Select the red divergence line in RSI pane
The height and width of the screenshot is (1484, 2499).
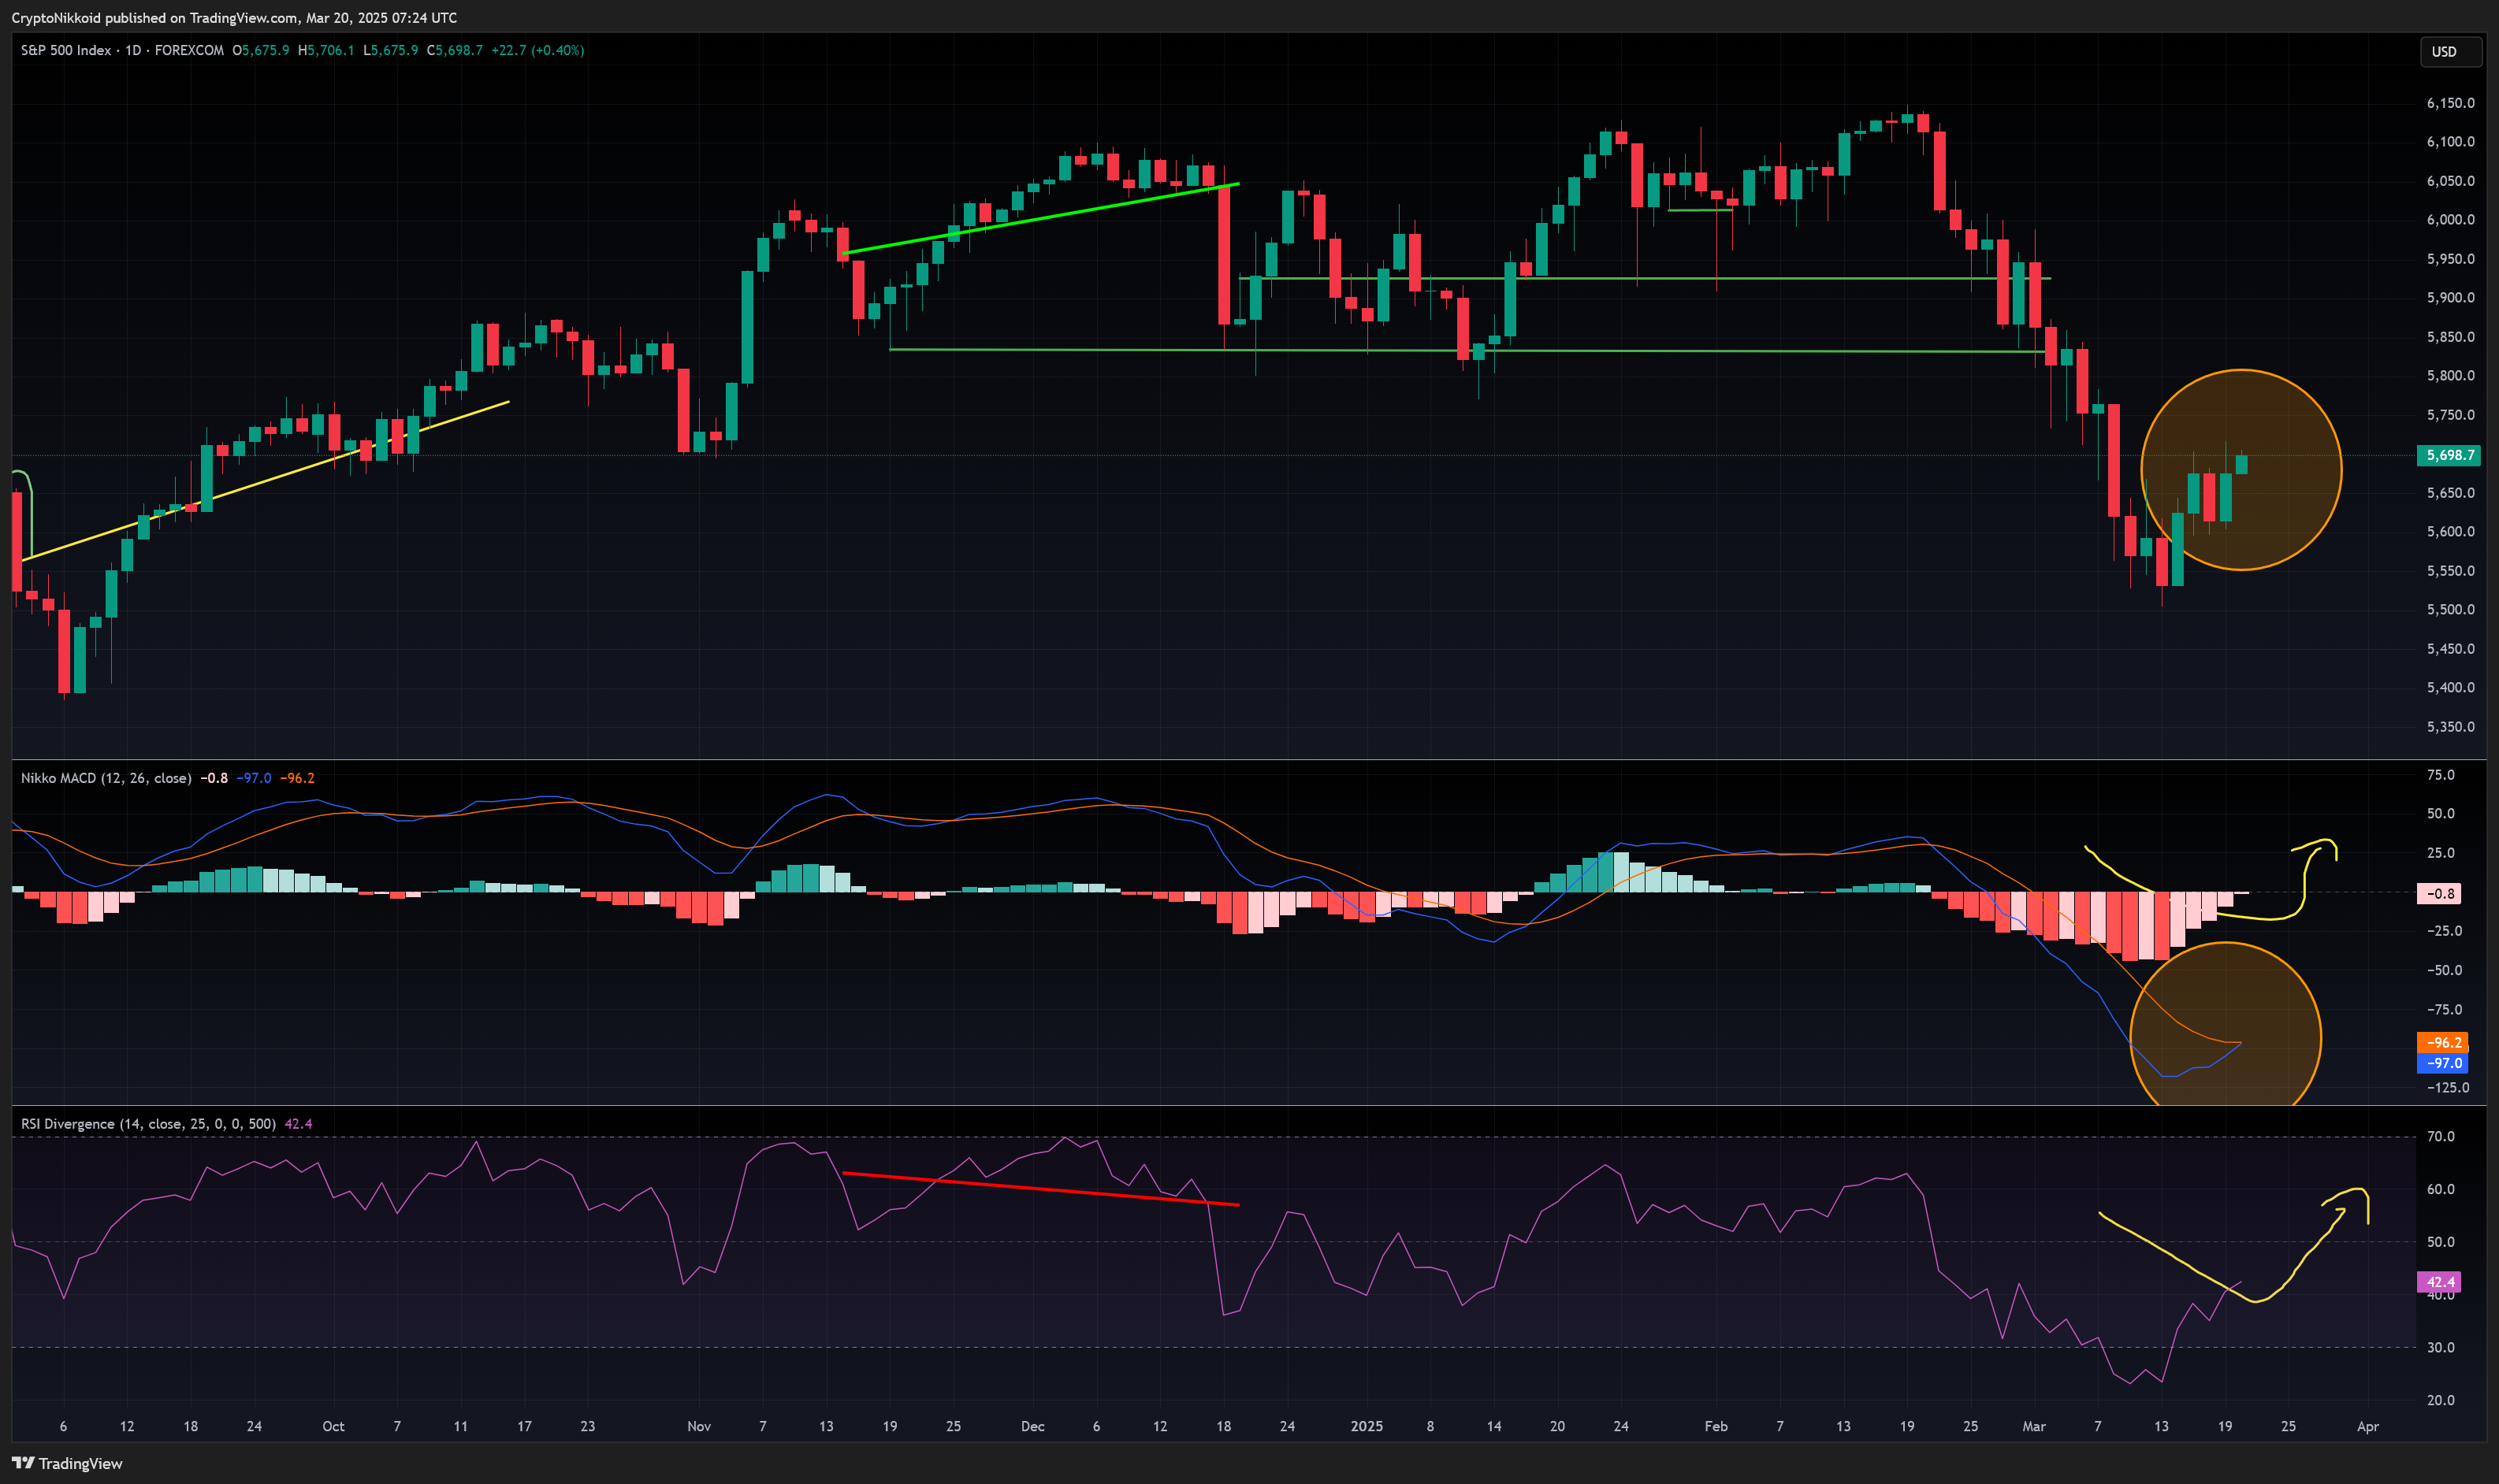(1040, 1189)
